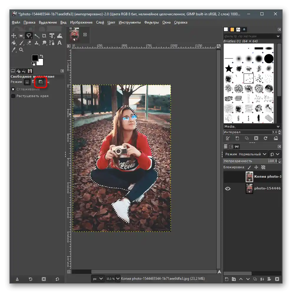Switch to the Channels tab
This screenshot has width=292, height=293.
(x=231, y=147)
